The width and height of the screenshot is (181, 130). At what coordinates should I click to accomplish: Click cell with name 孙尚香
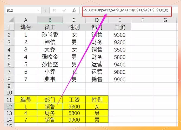(x=50, y=35)
